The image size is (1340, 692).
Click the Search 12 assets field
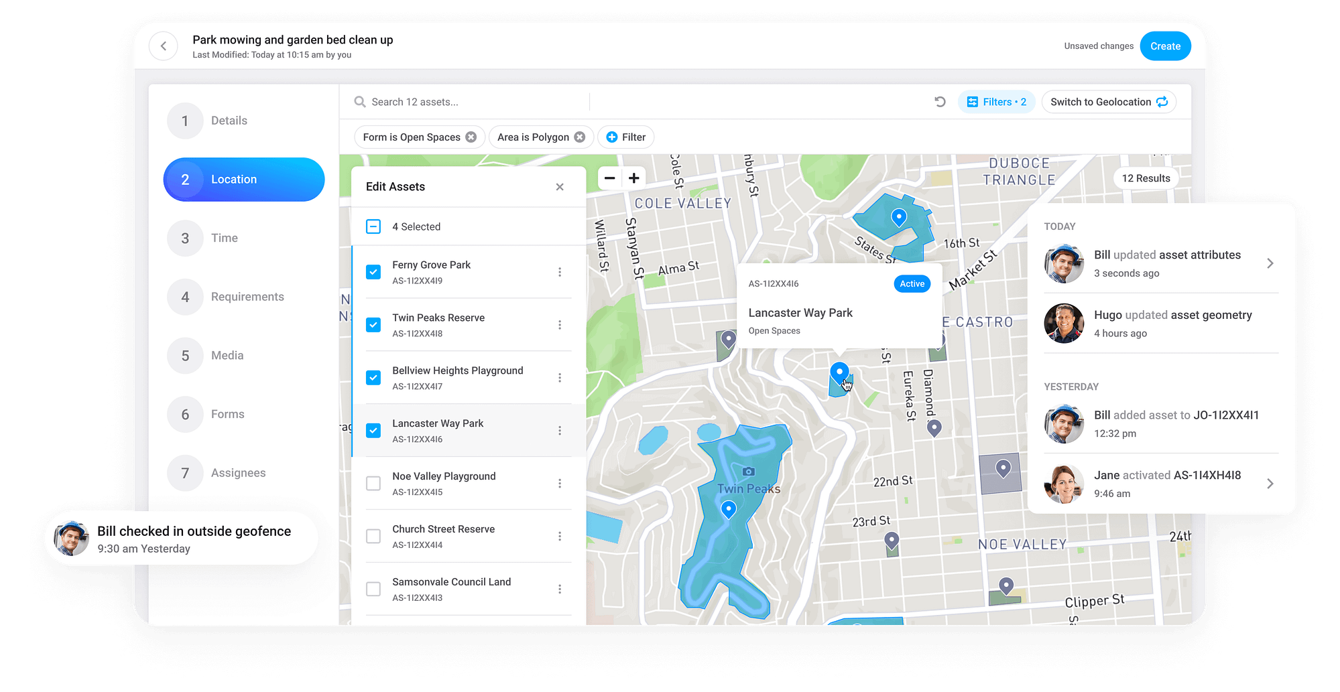[471, 102]
